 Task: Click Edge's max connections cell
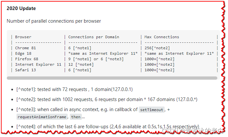coord(179,53)
